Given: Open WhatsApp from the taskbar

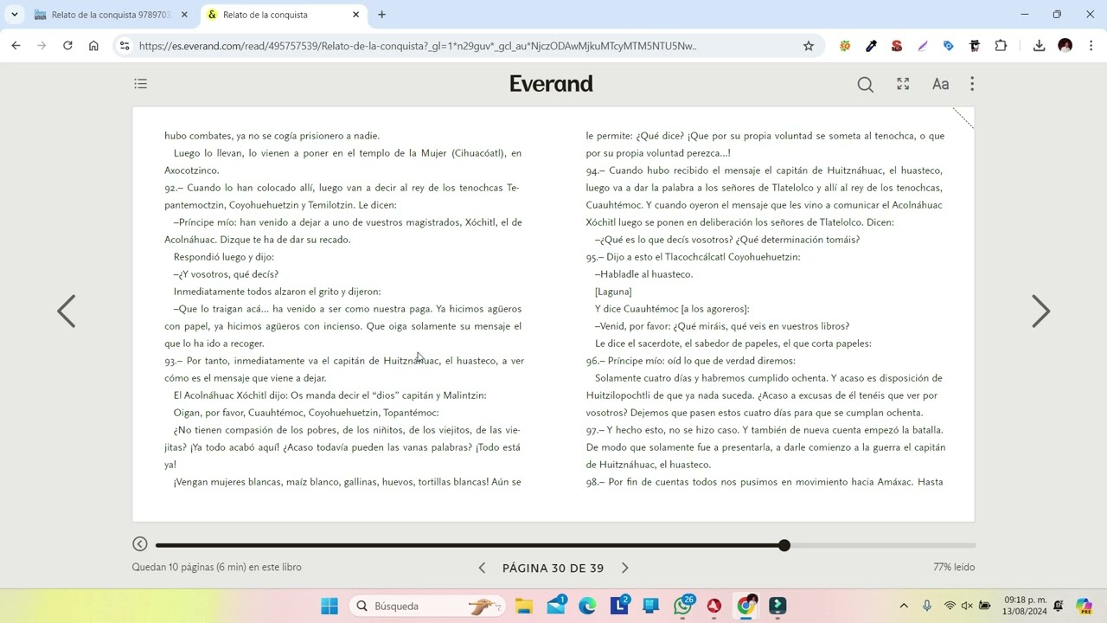Looking at the screenshot, I should click(x=683, y=606).
